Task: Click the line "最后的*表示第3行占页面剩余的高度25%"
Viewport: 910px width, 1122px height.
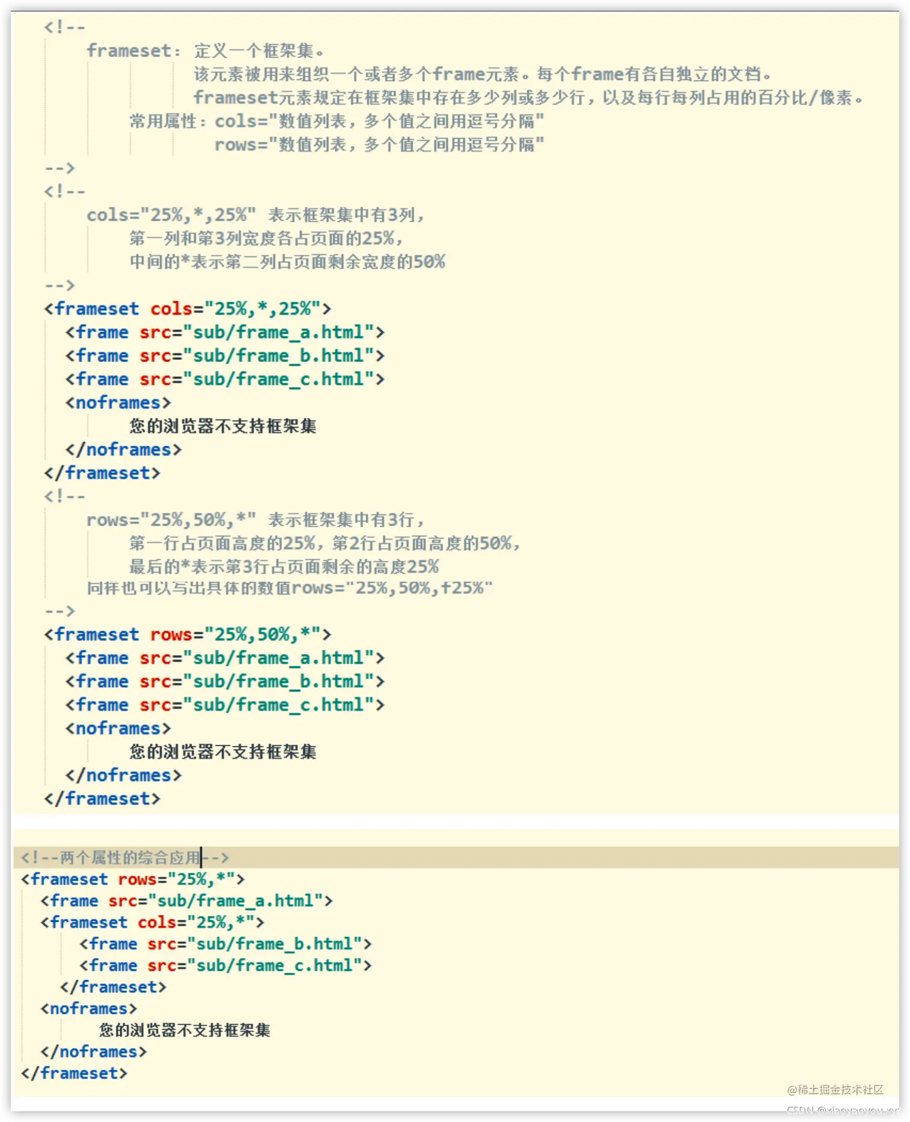Action: click(x=284, y=567)
